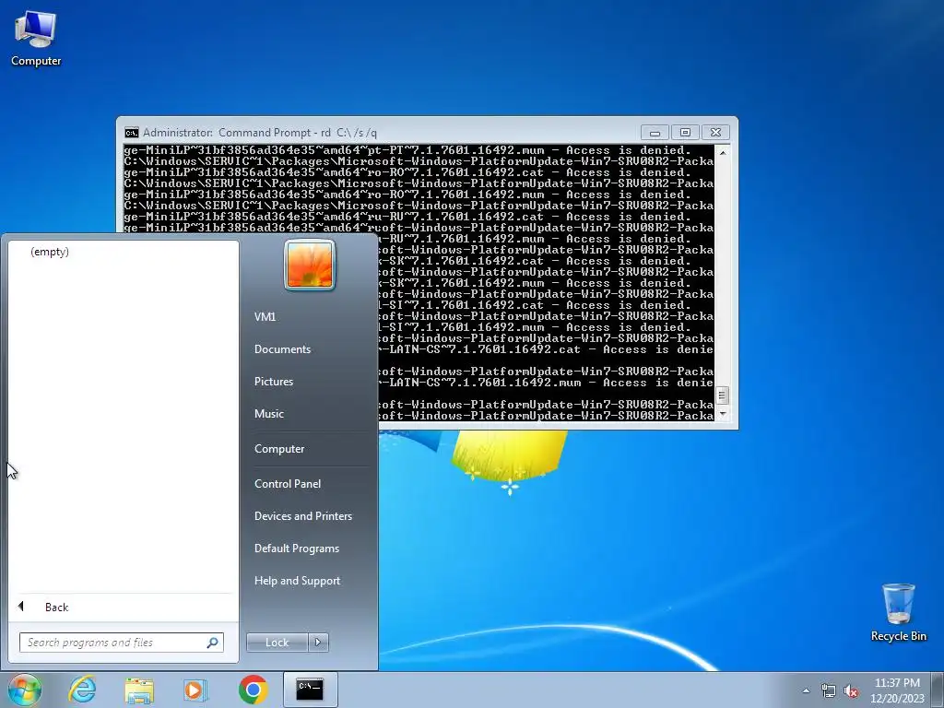Show hidden tray icons arrow
The width and height of the screenshot is (944, 708).
click(x=806, y=690)
